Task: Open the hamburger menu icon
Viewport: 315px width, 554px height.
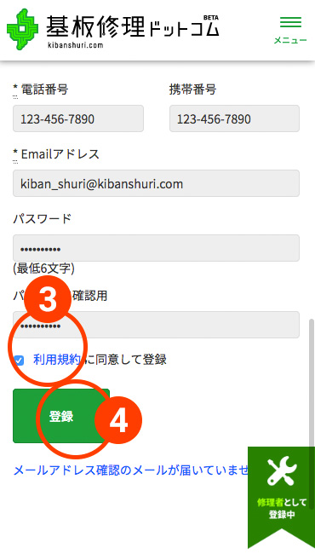Action: [x=290, y=22]
